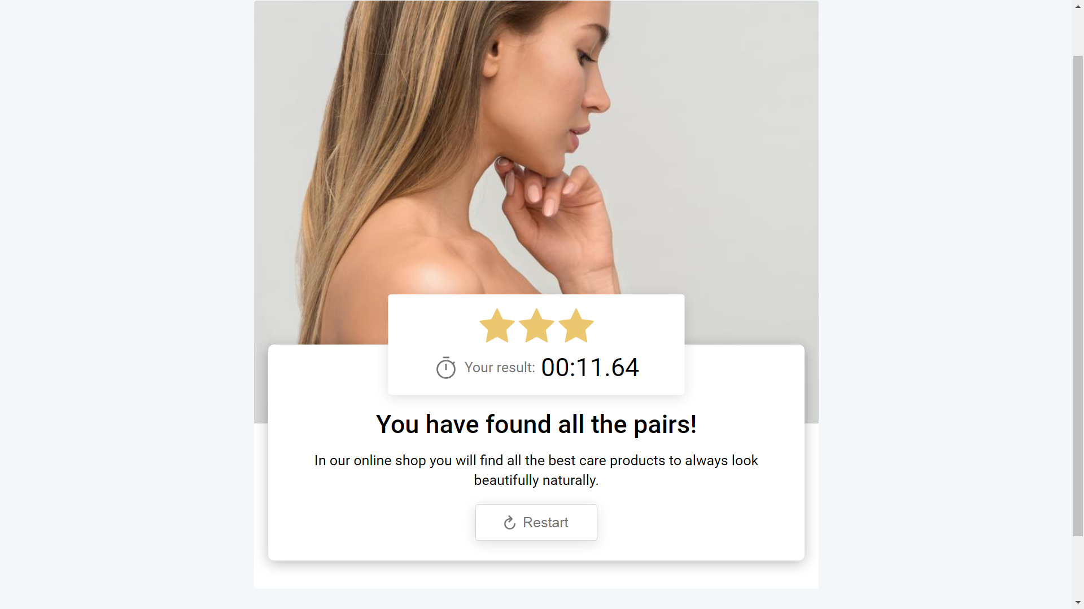Click the 'Your result:' label
Image resolution: width=1084 pixels, height=609 pixels.
(x=500, y=368)
